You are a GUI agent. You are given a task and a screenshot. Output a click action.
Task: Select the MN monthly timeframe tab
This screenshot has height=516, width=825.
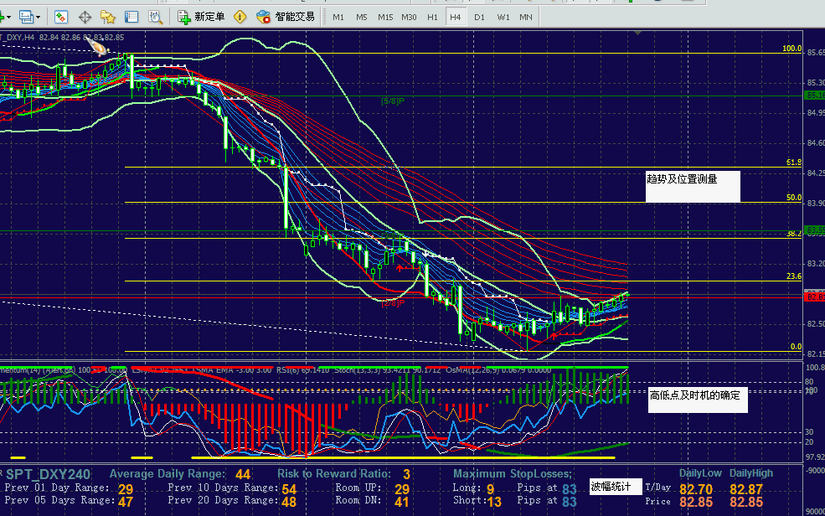click(525, 17)
